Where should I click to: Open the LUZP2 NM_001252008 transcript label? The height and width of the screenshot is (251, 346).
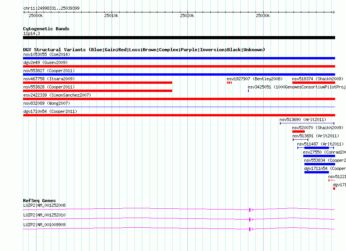click(44, 205)
